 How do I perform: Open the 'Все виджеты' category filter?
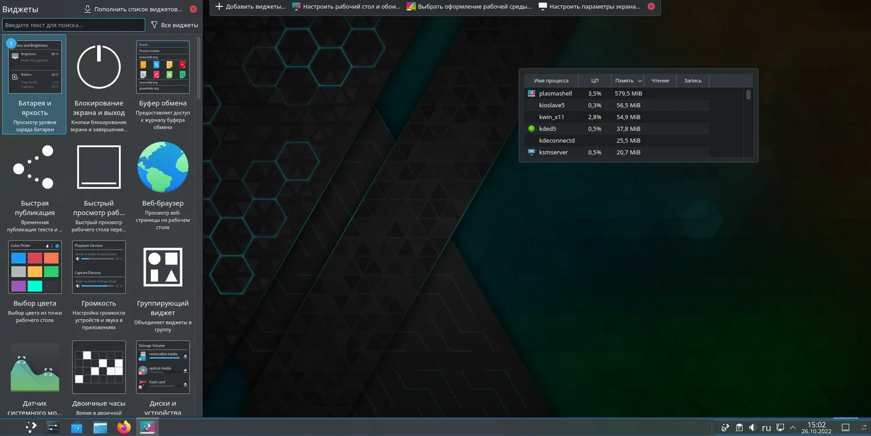174,25
